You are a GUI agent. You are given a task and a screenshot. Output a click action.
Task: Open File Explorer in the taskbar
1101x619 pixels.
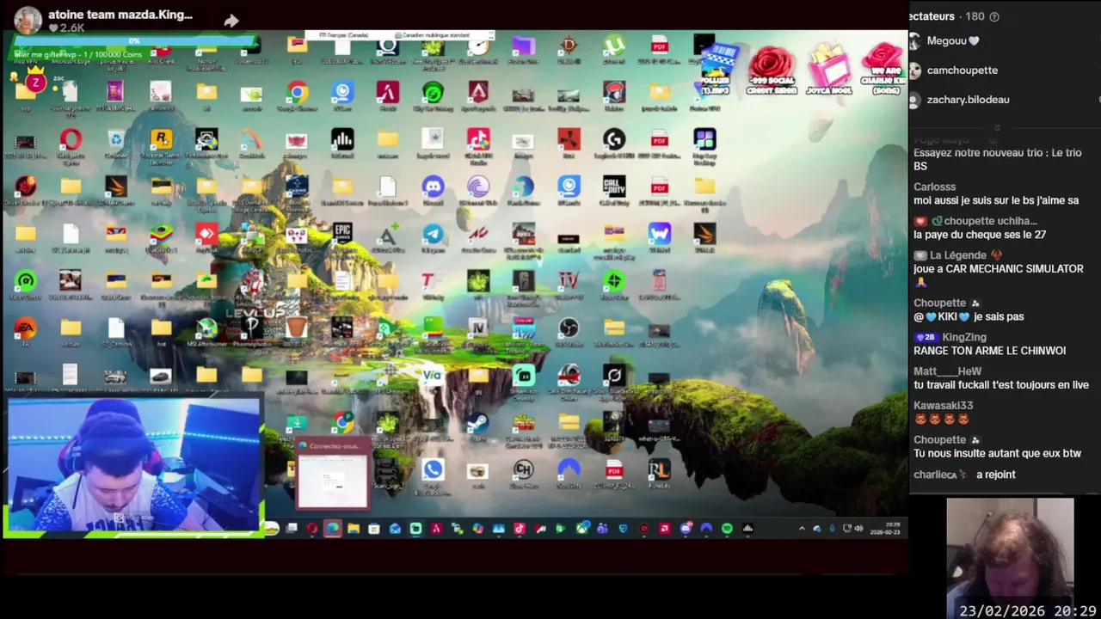[x=354, y=529]
